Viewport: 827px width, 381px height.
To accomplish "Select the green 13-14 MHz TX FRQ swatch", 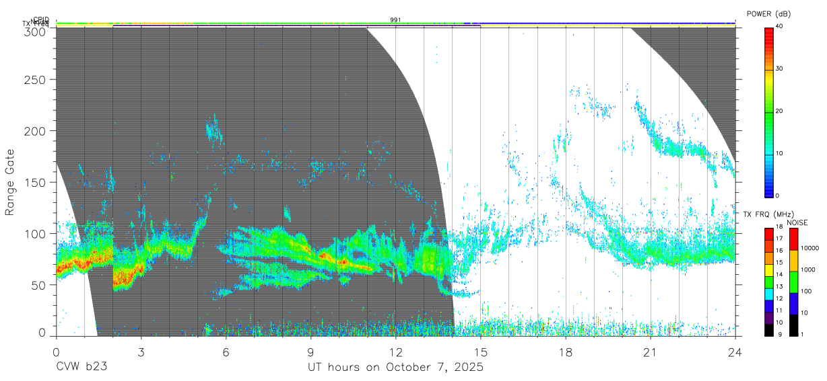I will click(x=769, y=282).
